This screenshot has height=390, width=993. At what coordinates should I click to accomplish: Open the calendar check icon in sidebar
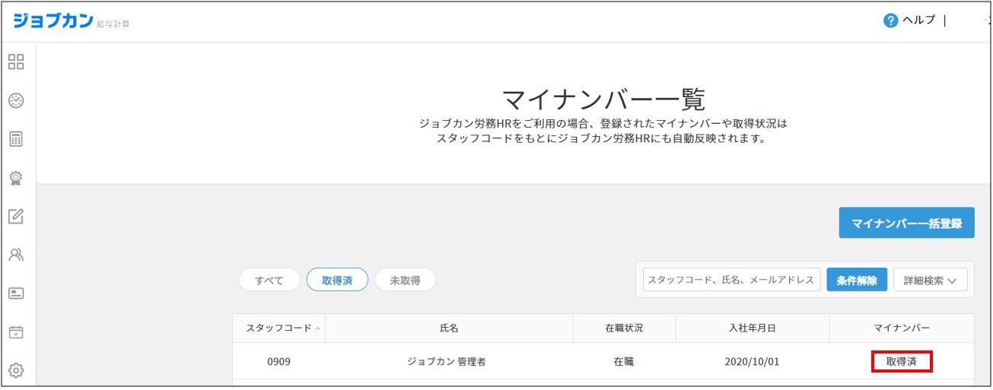(x=16, y=332)
